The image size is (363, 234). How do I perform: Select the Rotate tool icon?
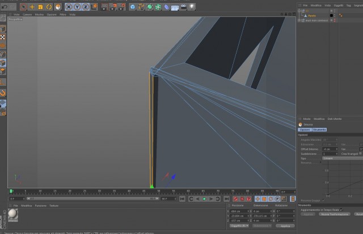click(x=49, y=7)
